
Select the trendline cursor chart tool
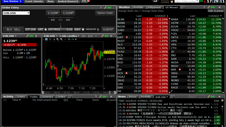54,39
